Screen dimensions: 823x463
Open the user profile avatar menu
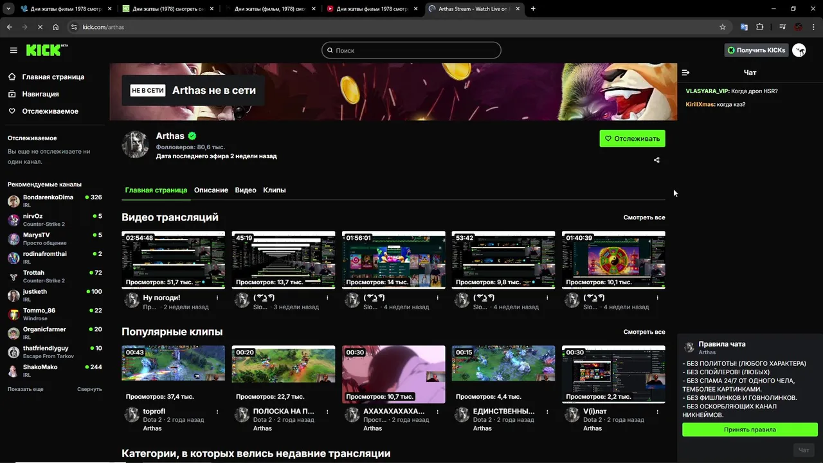coord(799,50)
